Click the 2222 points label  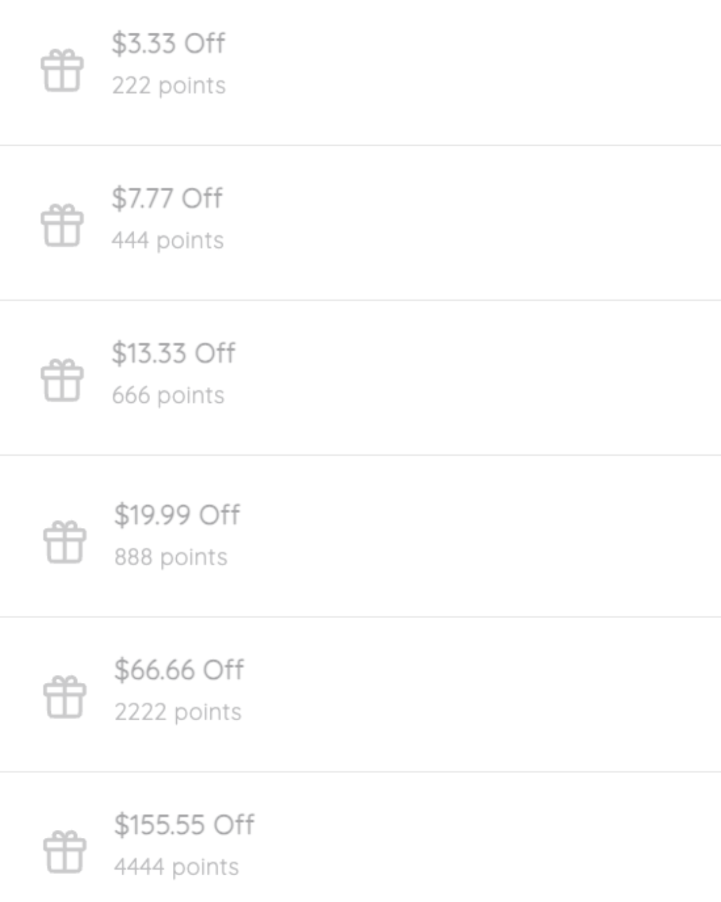click(178, 713)
